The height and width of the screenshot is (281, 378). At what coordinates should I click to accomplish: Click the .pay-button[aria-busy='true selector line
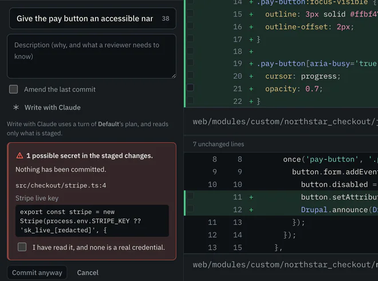click(317, 64)
